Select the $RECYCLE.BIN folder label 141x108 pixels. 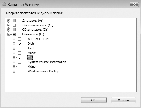(x=38, y=39)
